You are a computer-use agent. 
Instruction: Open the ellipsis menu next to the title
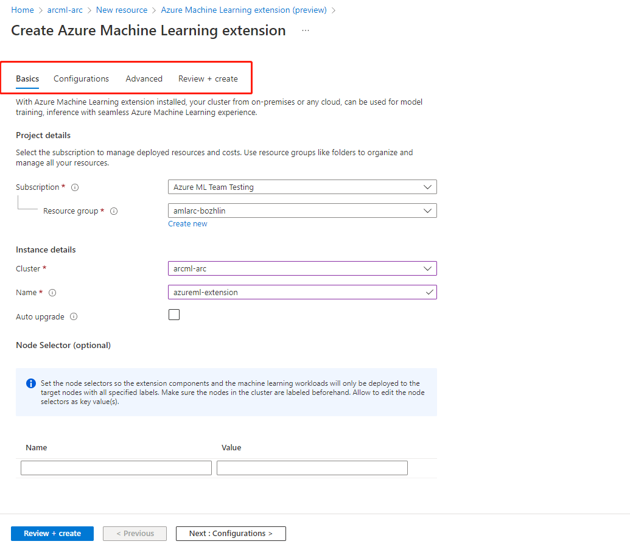[306, 30]
